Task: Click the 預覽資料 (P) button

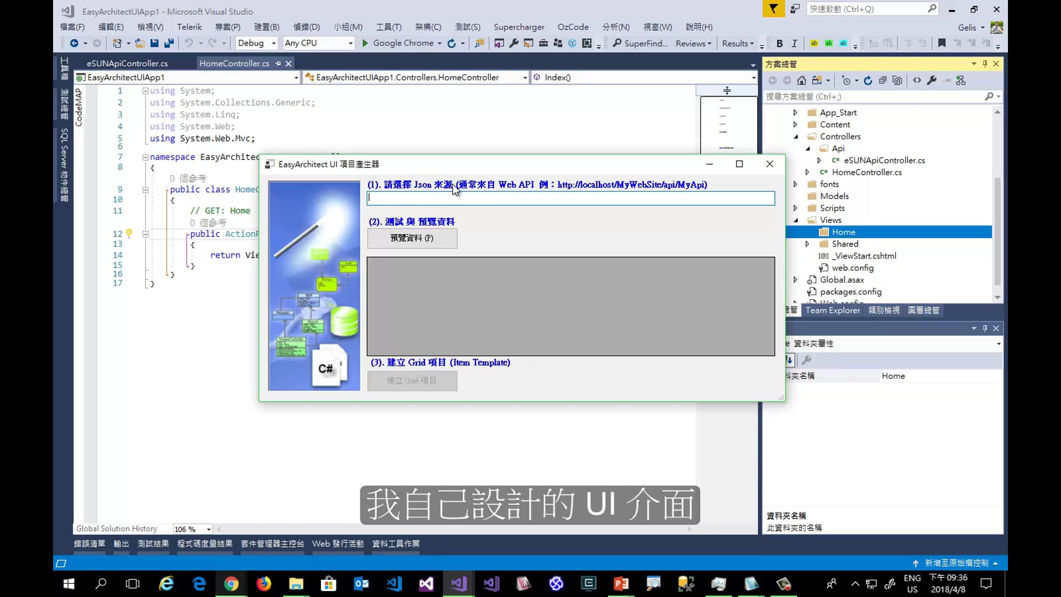Action: click(412, 238)
